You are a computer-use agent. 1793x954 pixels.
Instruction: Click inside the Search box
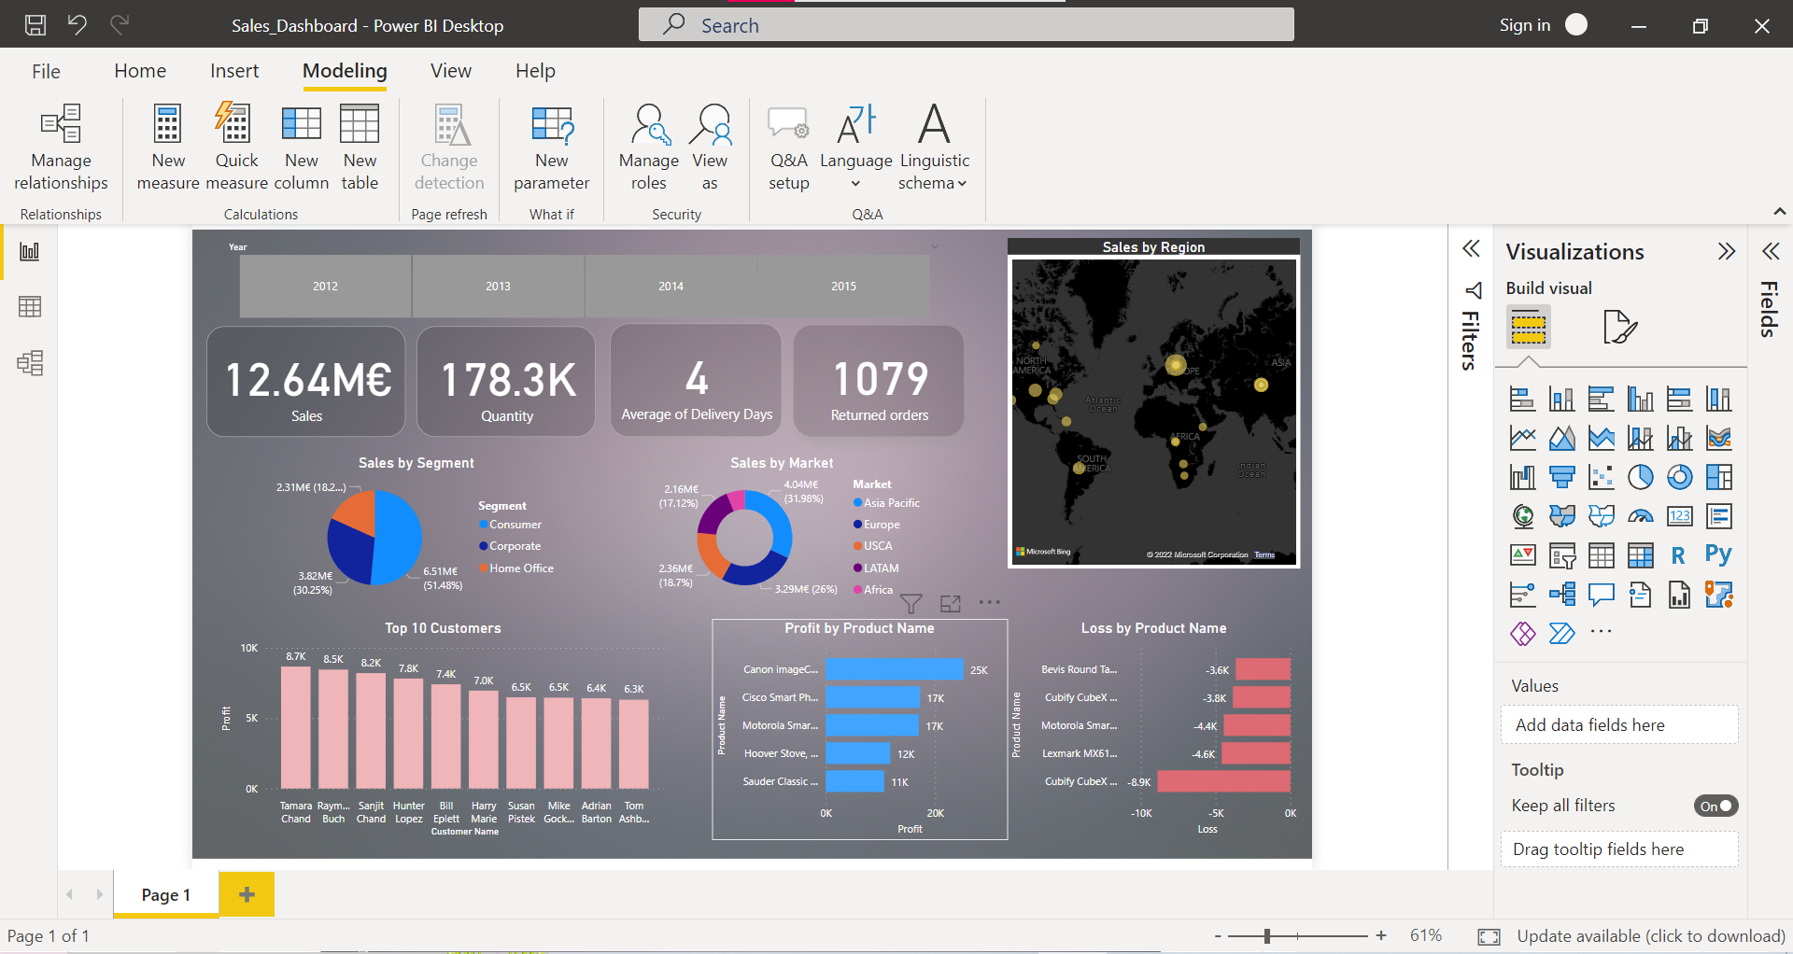[967, 24]
